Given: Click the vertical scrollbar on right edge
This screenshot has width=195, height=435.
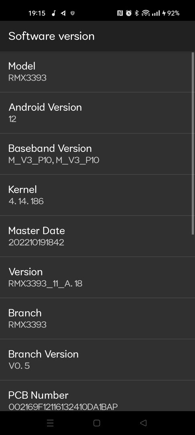Looking at the screenshot, I should pos(193,143).
